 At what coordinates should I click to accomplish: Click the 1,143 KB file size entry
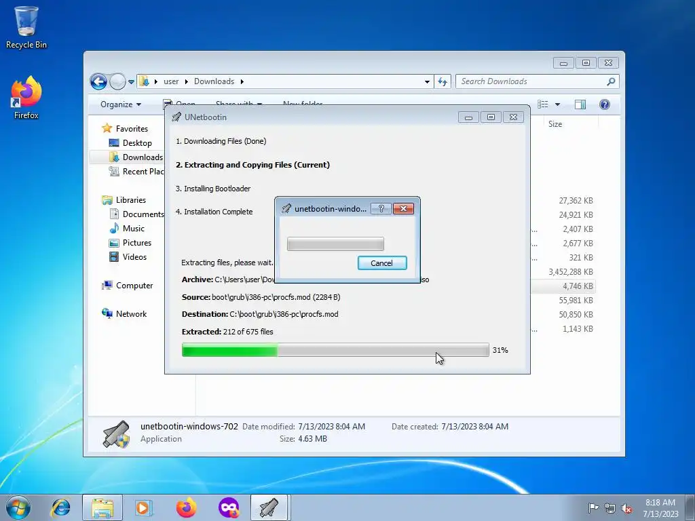(578, 329)
